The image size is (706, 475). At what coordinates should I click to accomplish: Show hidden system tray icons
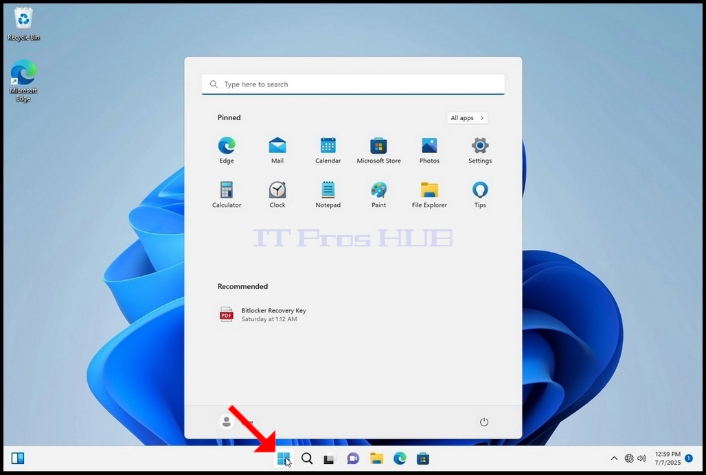[614, 459]
